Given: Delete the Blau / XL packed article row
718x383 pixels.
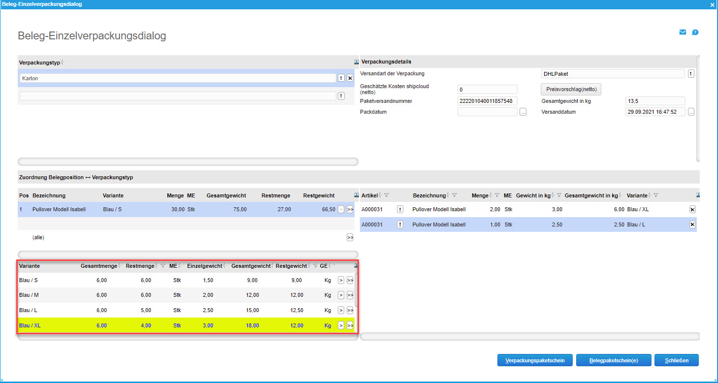Looking at the screenshot, I should click(692, 209).
